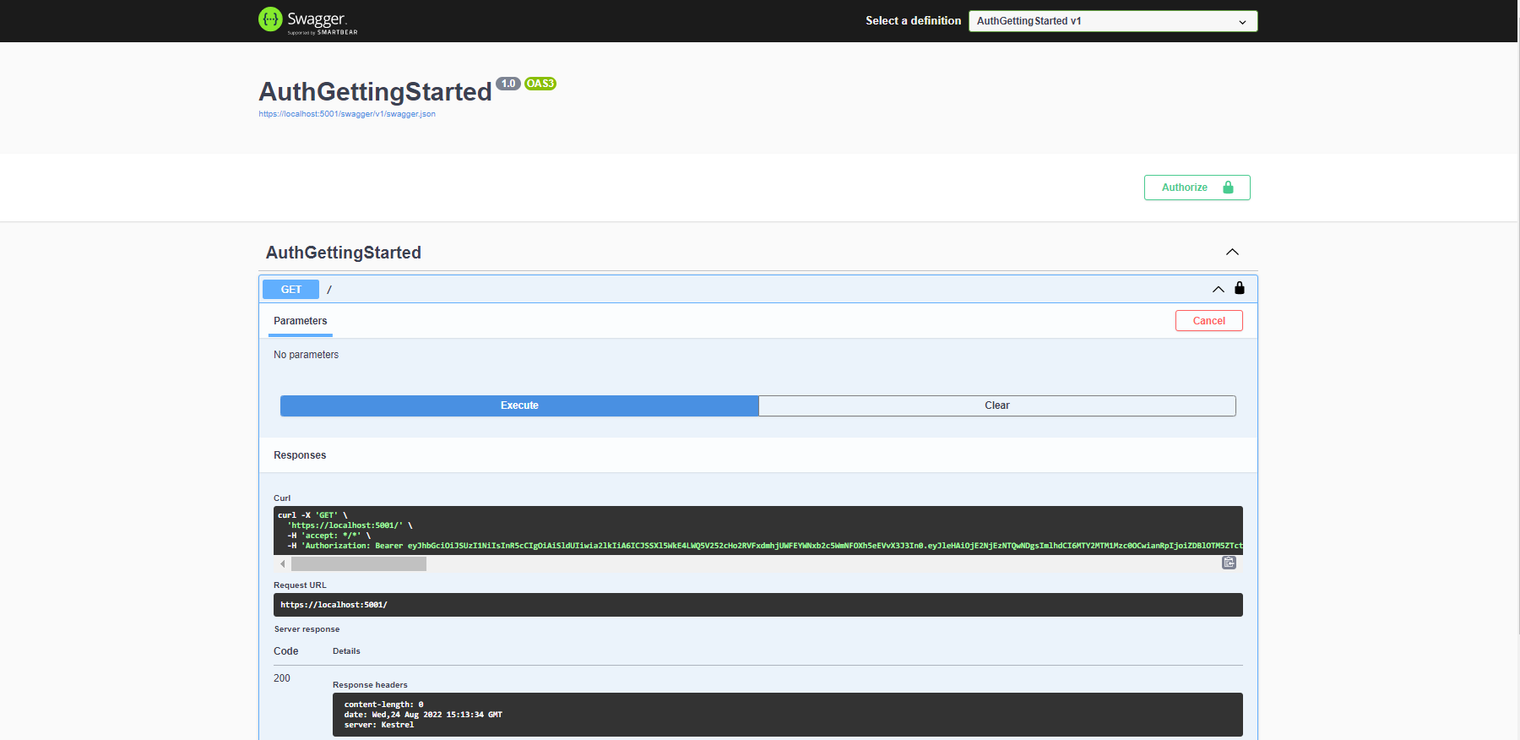Click the green lock in Authorize button

point(1229,188)
